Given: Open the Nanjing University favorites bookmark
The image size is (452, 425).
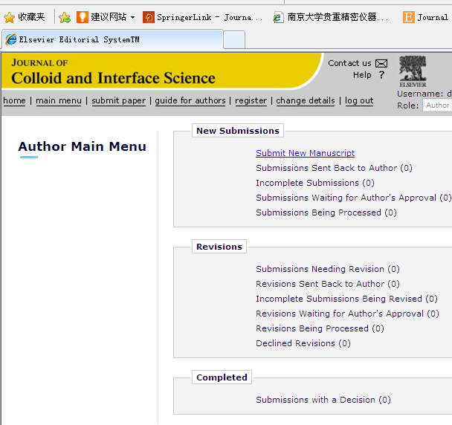Looking at the screenshot, I should coord(331,17).
